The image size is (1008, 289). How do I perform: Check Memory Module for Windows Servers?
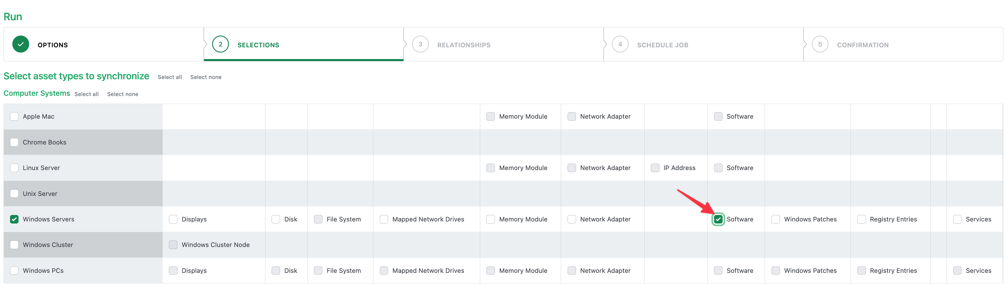pos(491,219)
